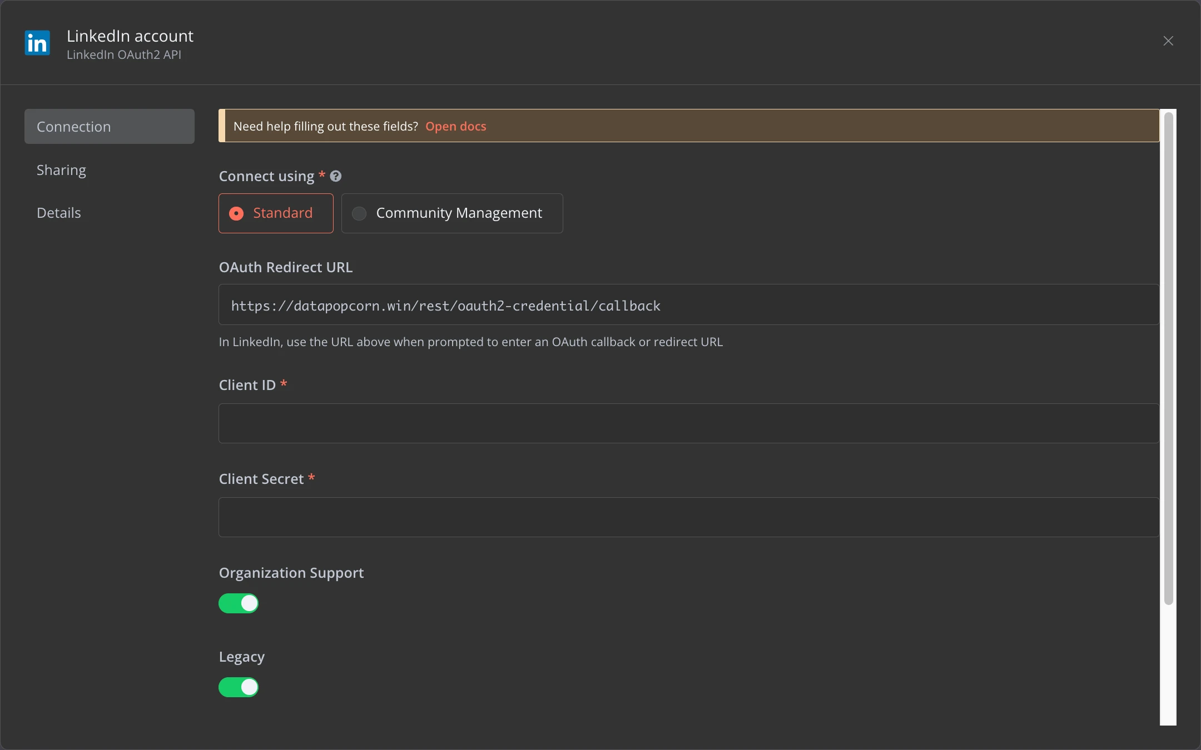
Task: Click the OAuth Redirect URL label
Action: pyautogui.click(x=286, y=267)
